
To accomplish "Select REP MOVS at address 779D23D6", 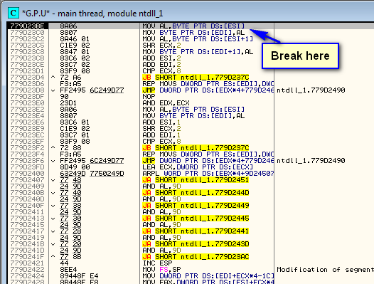I will point(208,84).
